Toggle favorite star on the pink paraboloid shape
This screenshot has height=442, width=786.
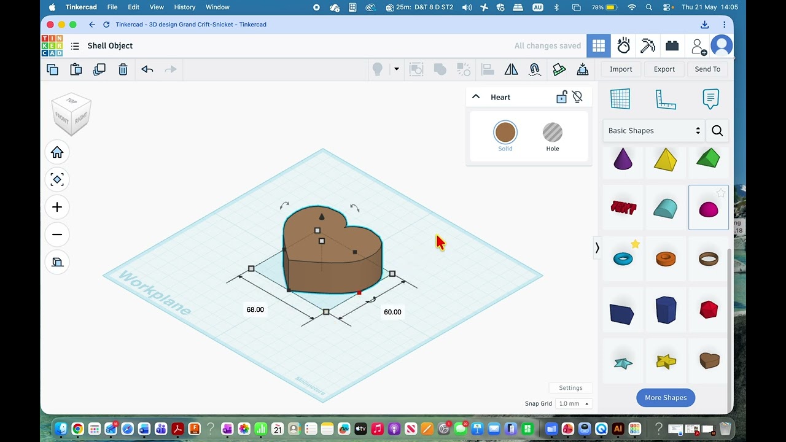[721, 193]
